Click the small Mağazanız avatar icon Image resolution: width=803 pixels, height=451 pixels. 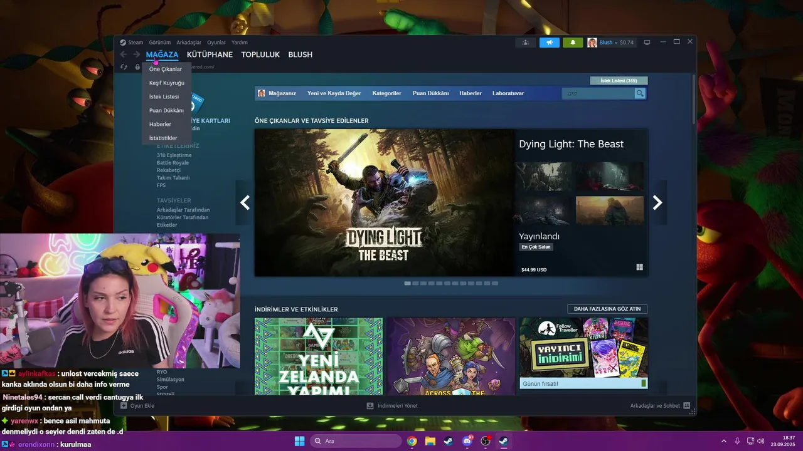click(262, 93)
